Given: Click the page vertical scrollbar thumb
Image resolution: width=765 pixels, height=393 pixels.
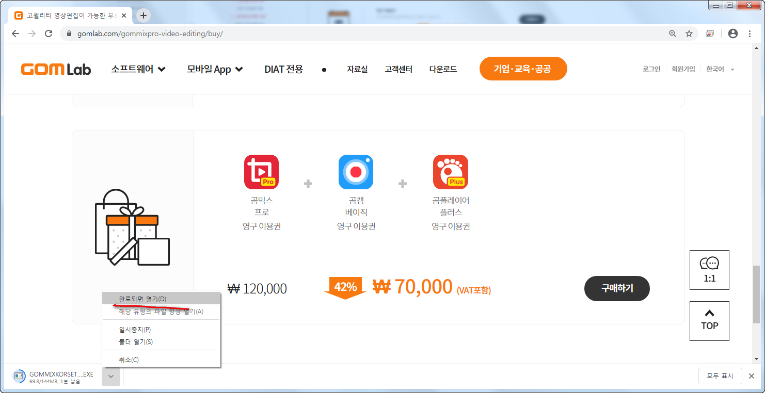Looking at the screenshot, I should click(x=756, y=294).
